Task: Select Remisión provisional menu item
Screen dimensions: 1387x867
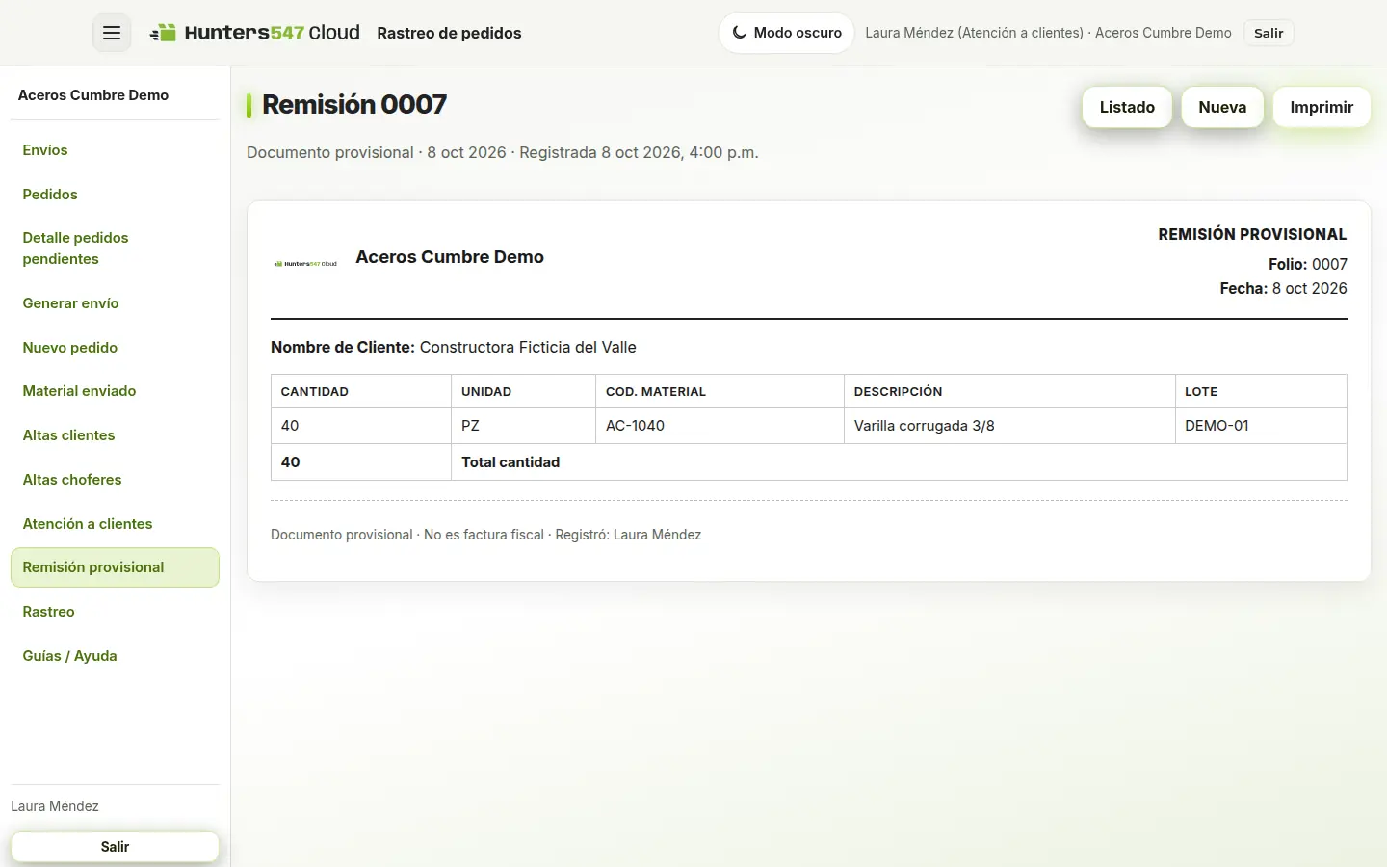Action: click(115, 567)
